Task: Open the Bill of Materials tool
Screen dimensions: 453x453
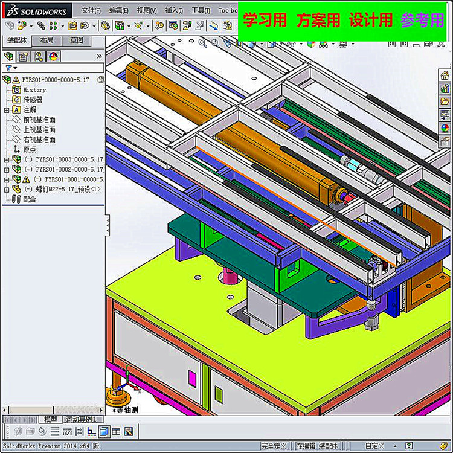Action: pyautogui.click(x=173, y=26)
